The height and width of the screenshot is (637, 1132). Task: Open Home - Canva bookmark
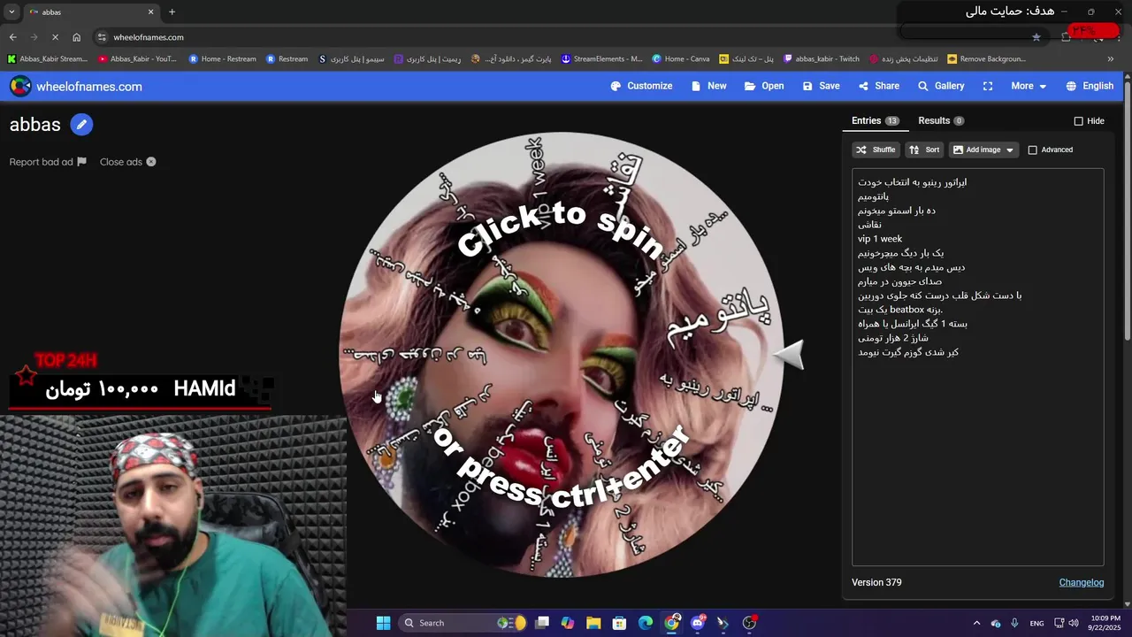point(681,59)
